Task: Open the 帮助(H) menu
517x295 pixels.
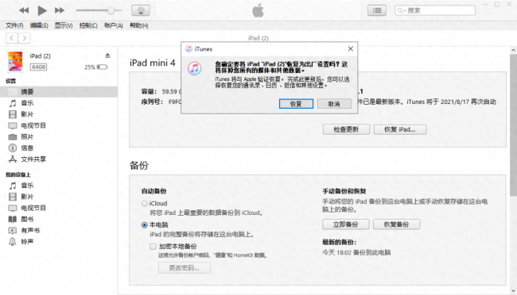Action: click(x=139, y=25)
